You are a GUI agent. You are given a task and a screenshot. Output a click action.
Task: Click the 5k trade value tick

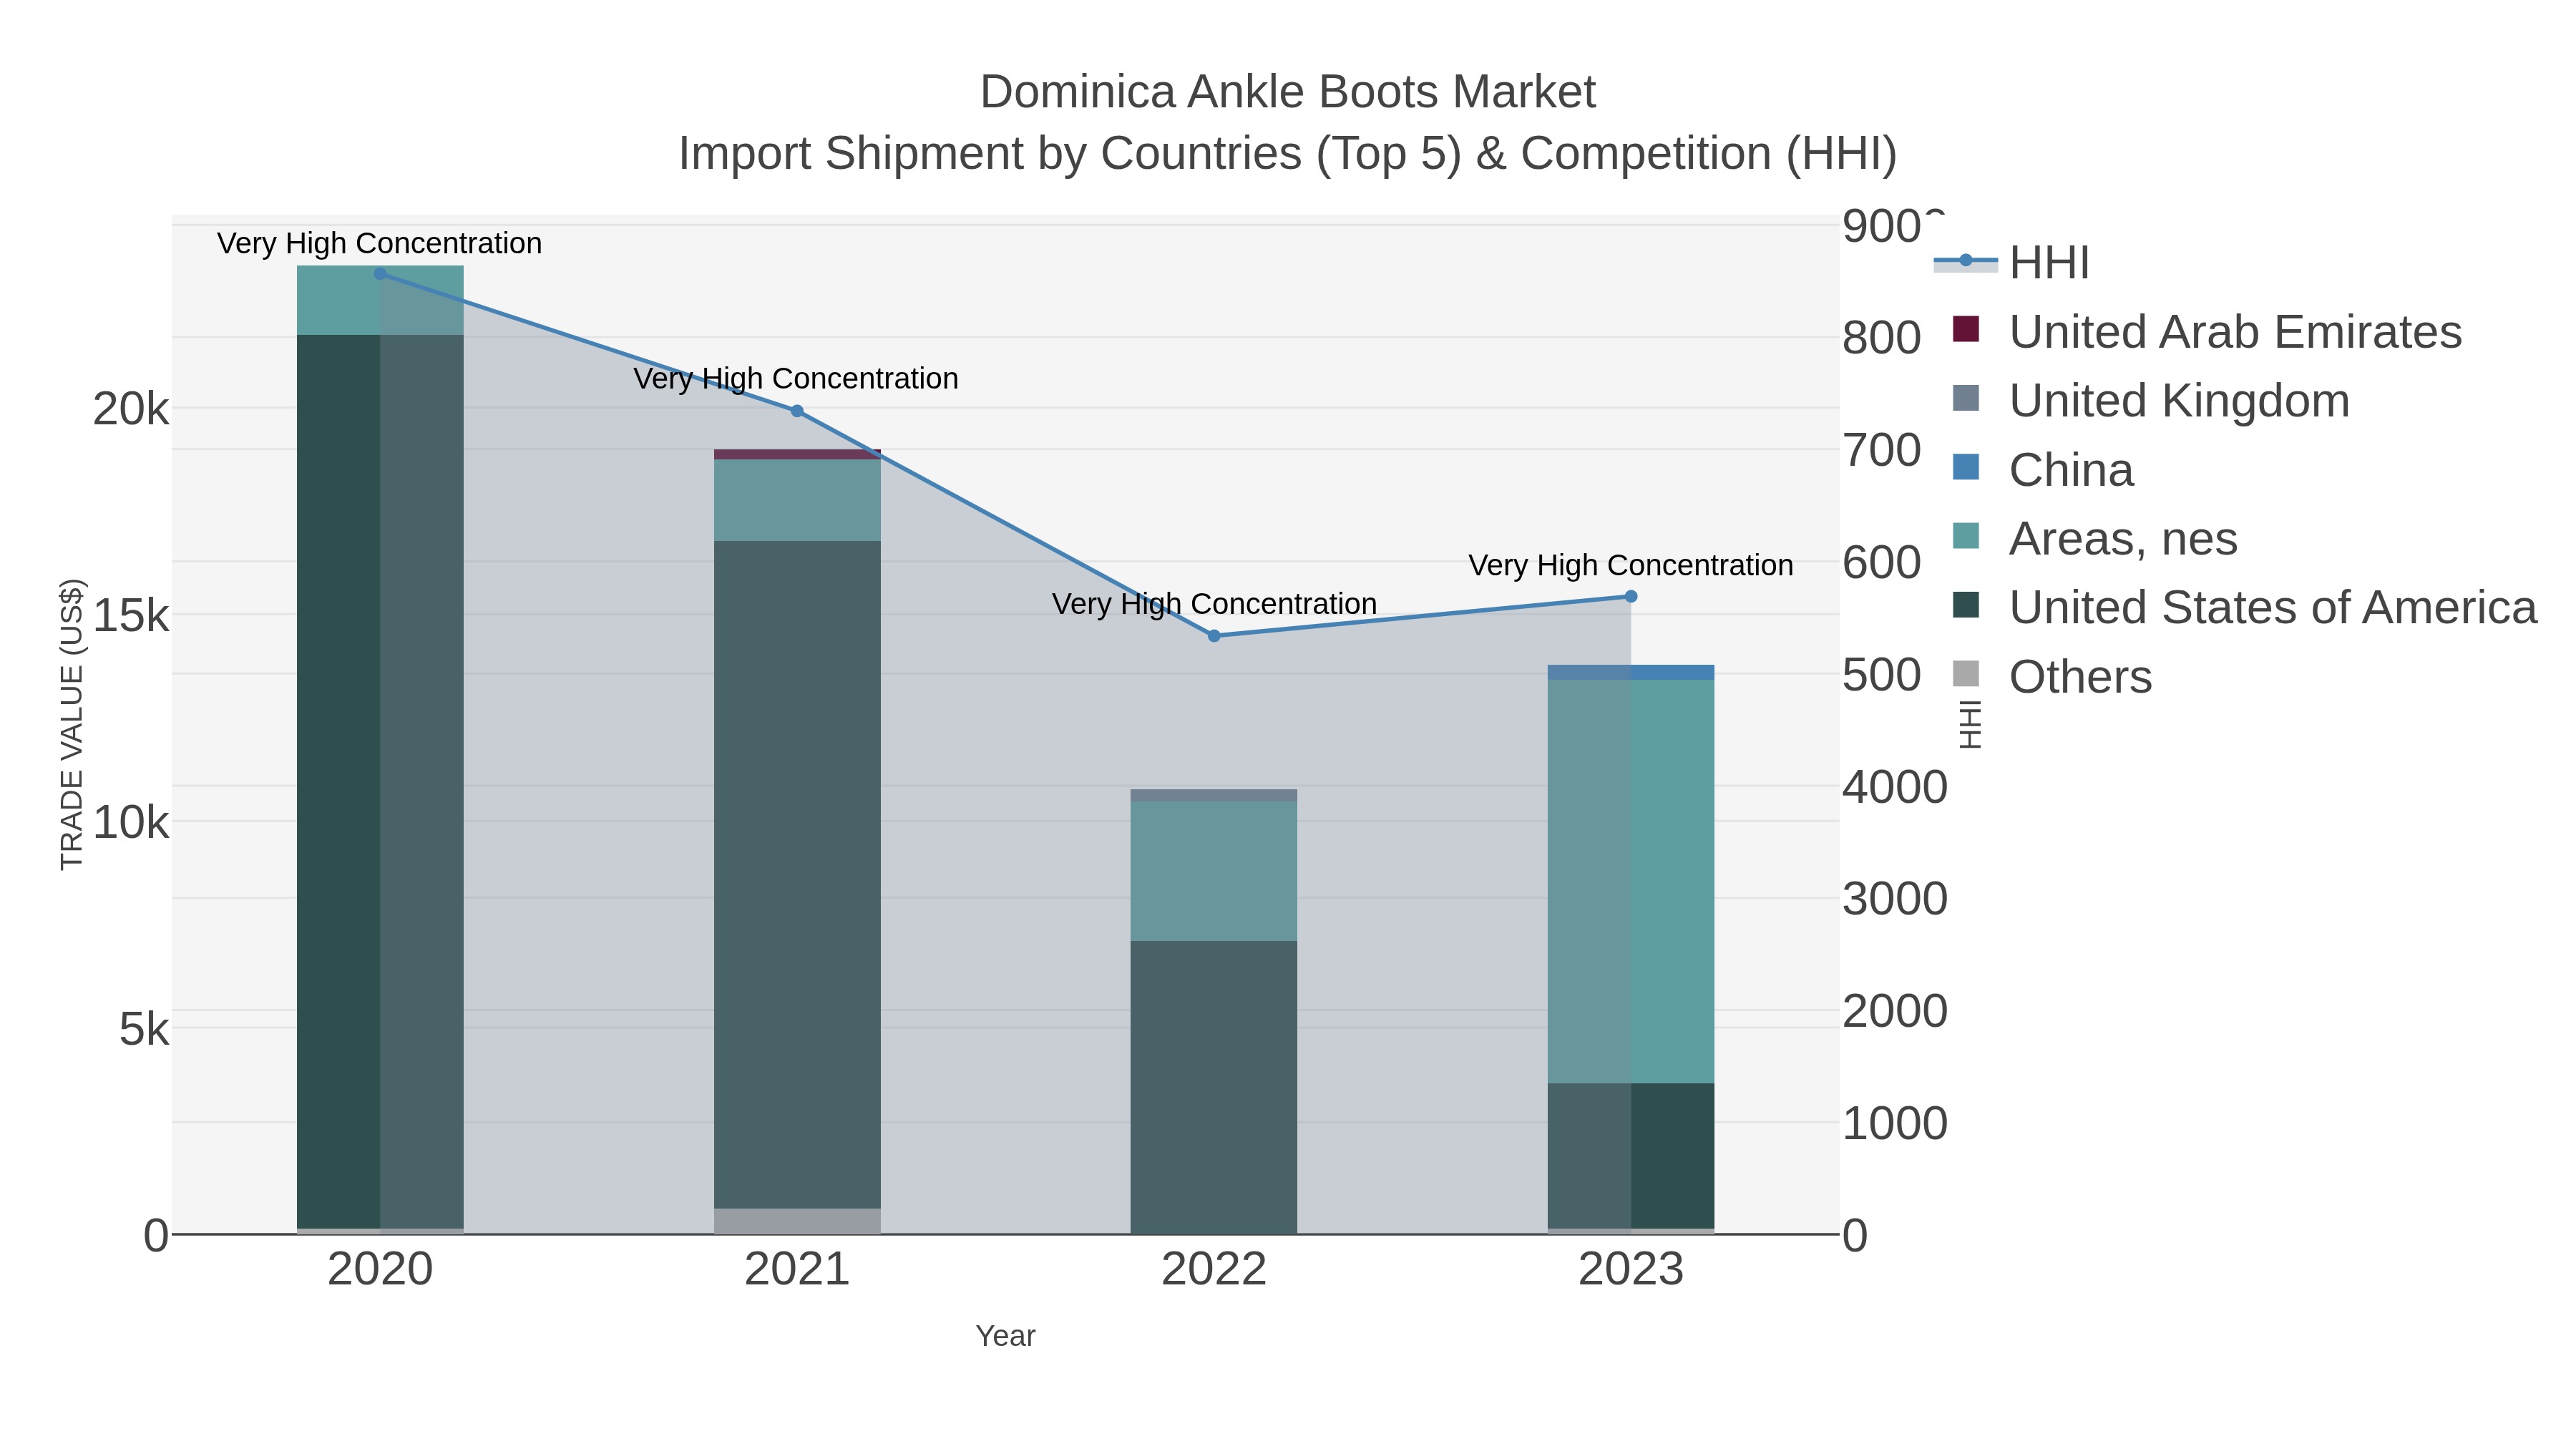[x=144, y=1029]
